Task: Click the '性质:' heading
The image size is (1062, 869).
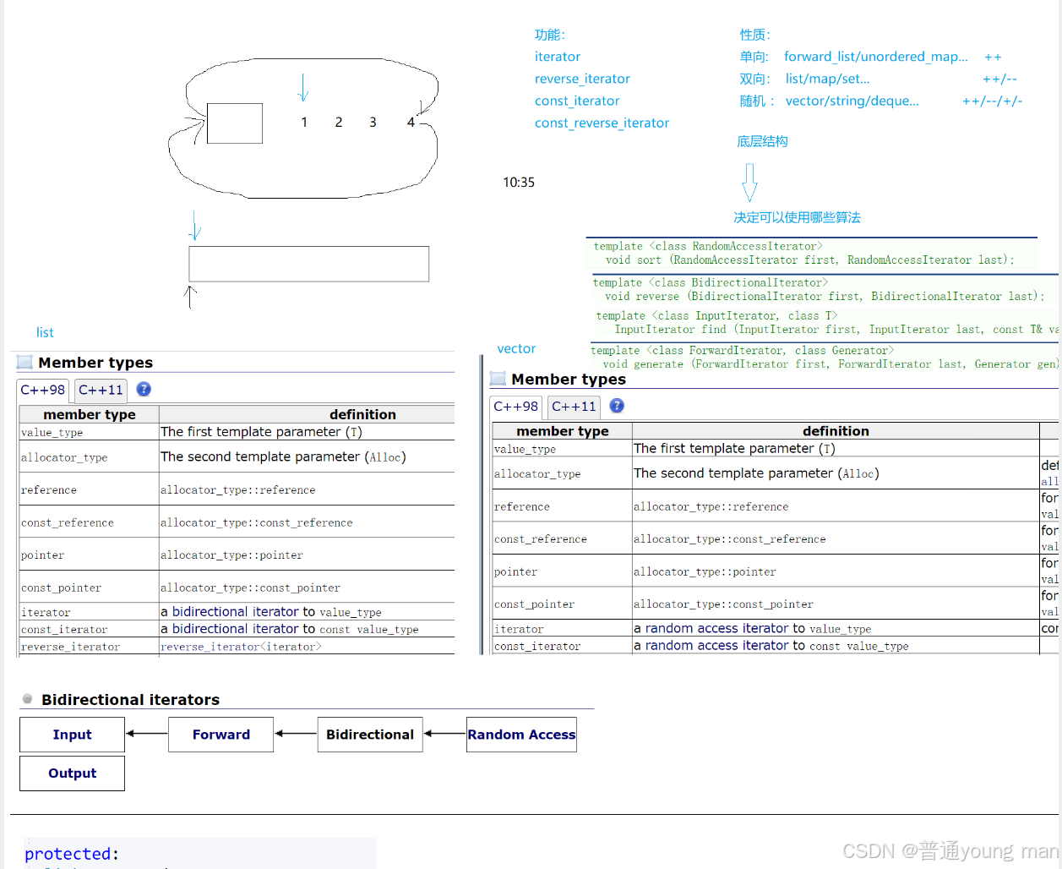Action: coord(755,35)
